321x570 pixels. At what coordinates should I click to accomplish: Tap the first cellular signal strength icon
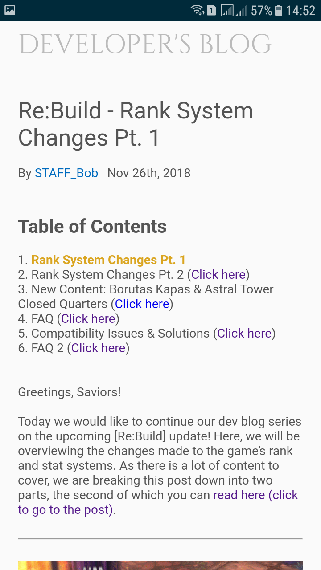pos(227,10)
